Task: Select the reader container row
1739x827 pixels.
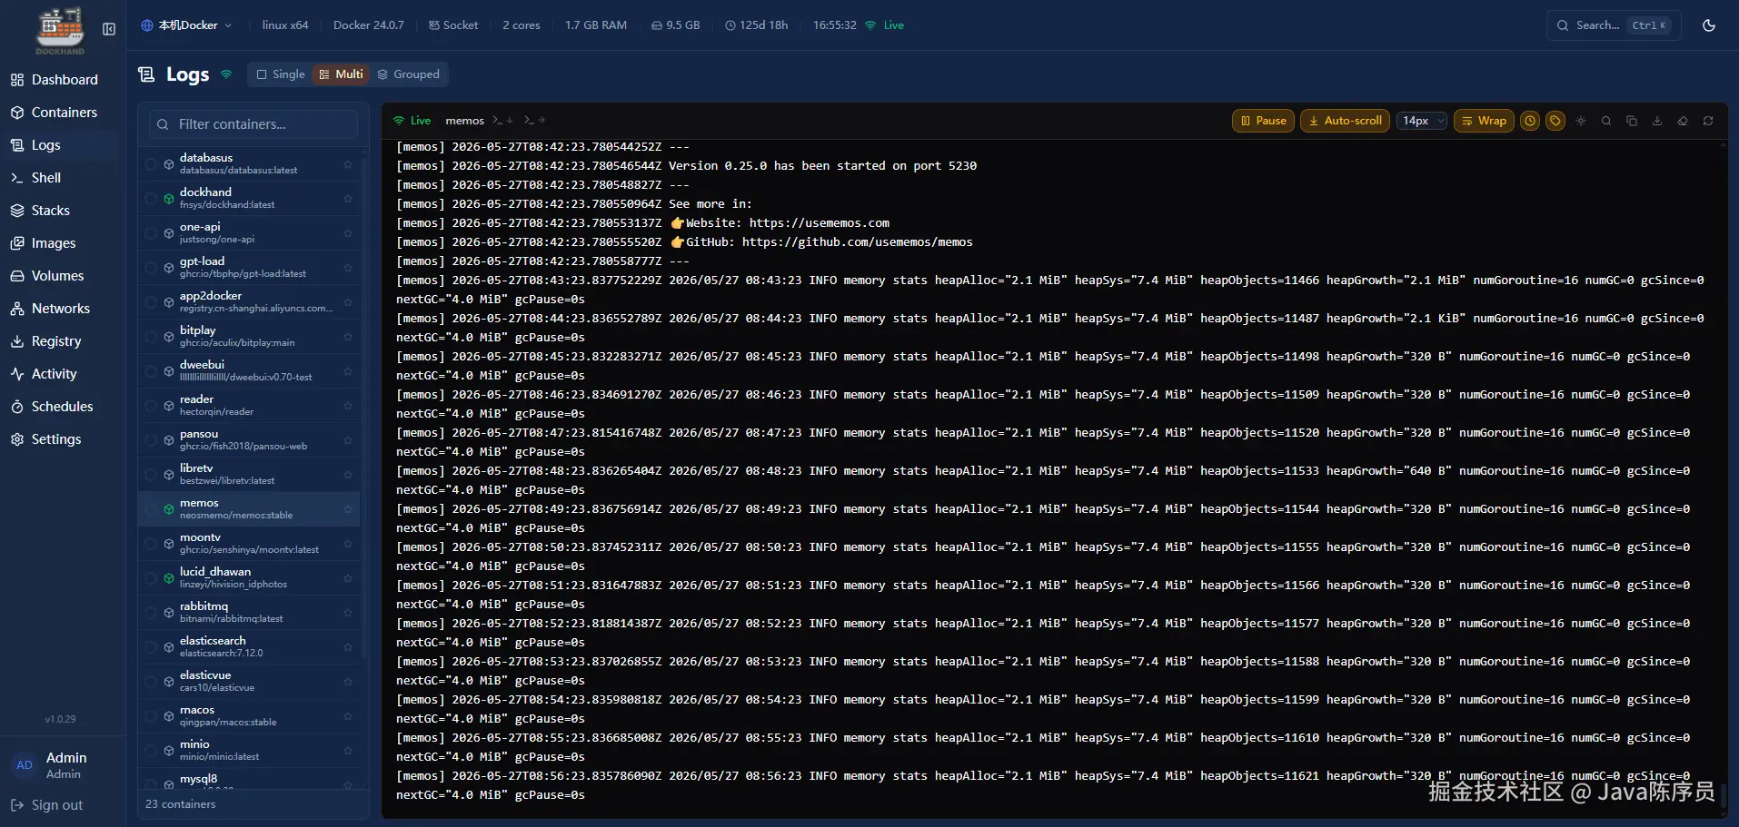Action: pyautogui.click(x=249, y=406)
